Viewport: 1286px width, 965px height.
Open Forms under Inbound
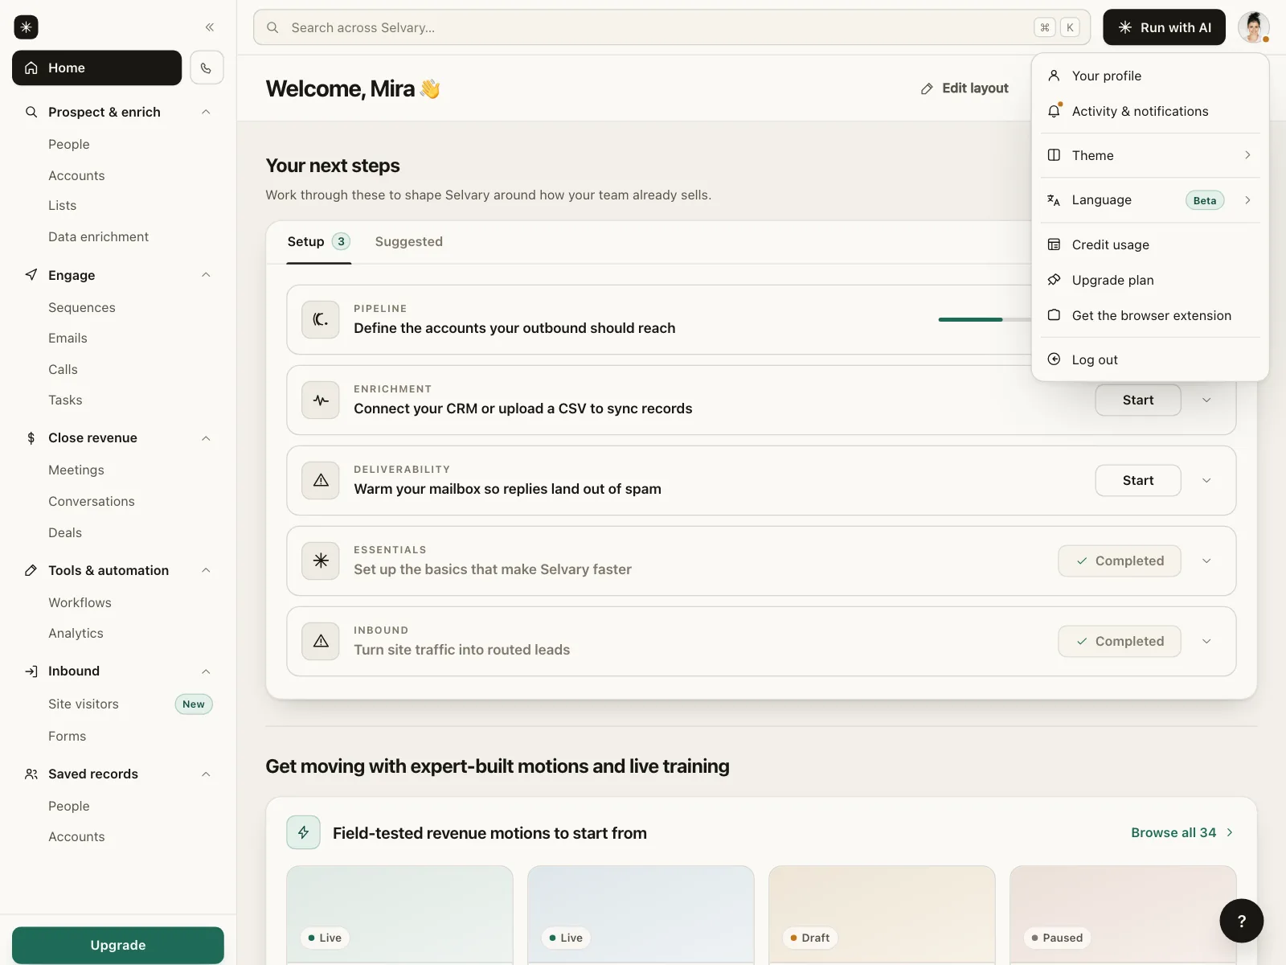click(x=67, y=736)
